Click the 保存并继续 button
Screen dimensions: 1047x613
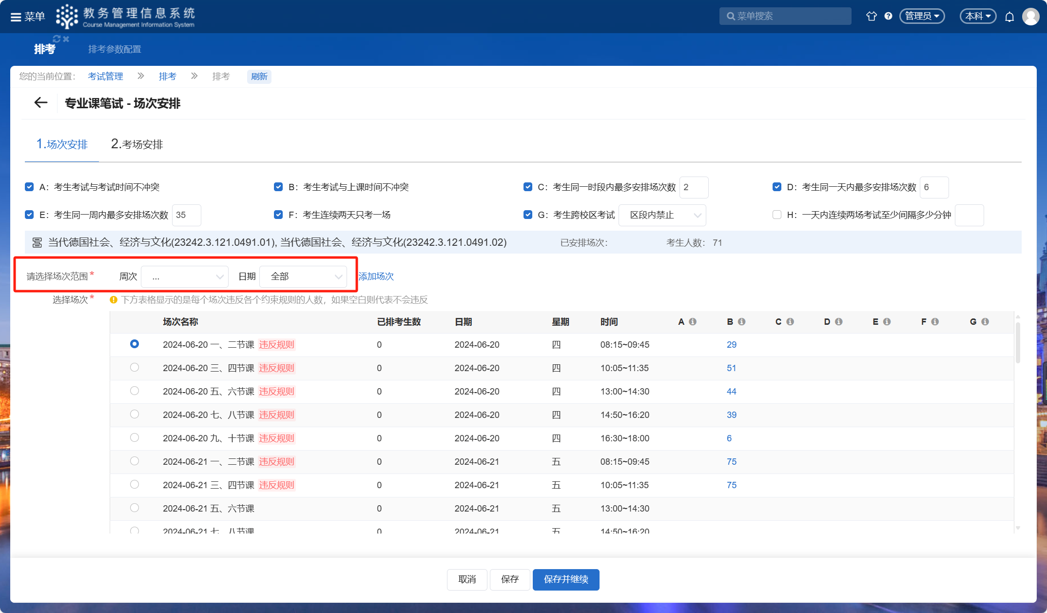tap(565, 579)
